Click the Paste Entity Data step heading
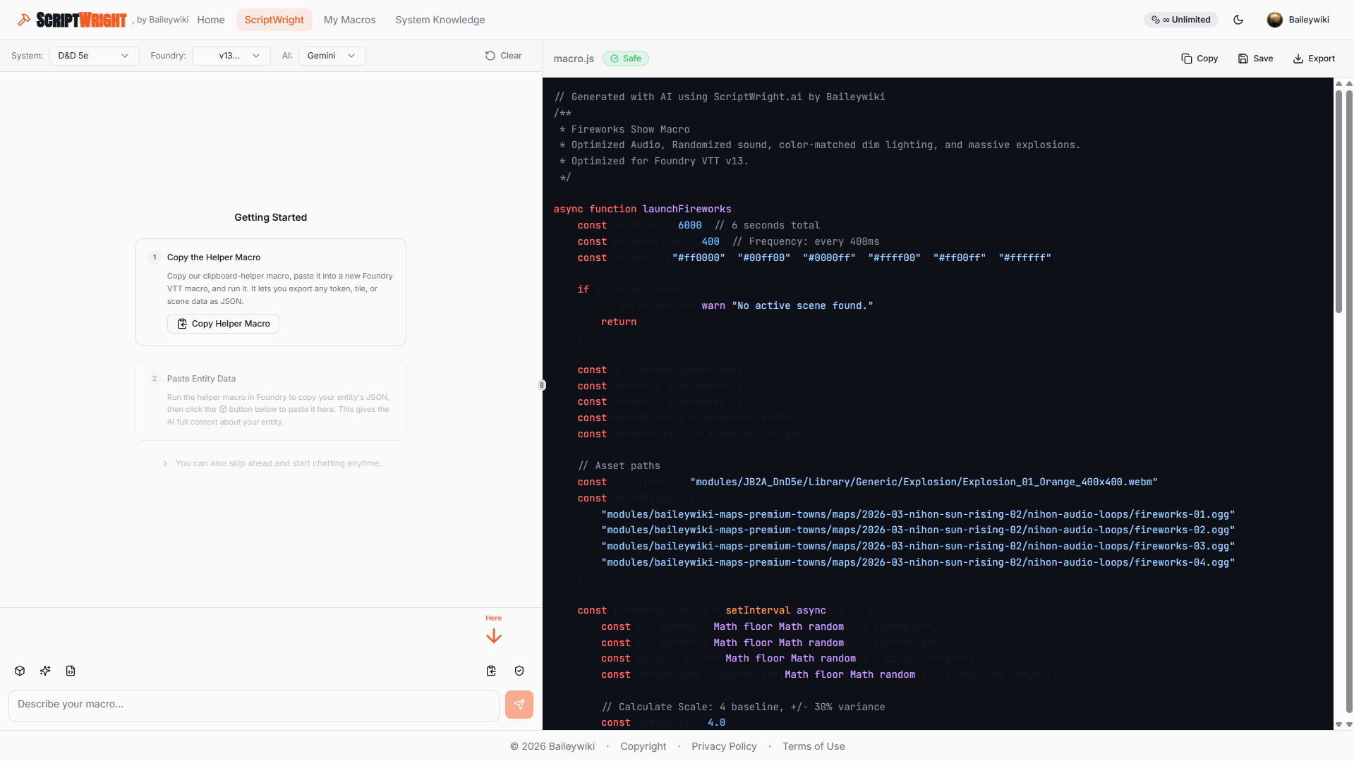Viewport: 1354px width, 761px height. [x=201, y=379]
